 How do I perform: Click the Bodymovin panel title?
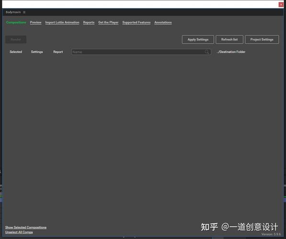click(13, 12)
